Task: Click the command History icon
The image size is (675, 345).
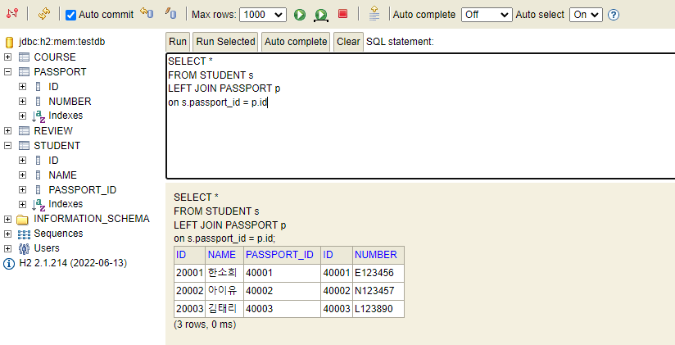Action: point(374,13)
